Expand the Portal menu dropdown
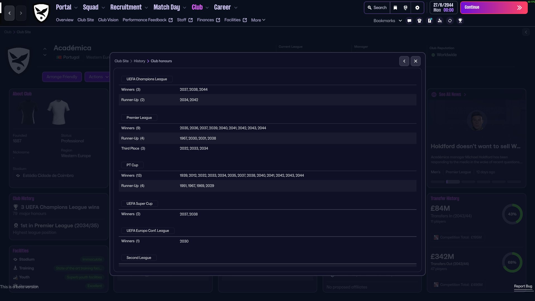Image resolution: width=535 pixels, height=301 pixels. tap(76, 8)
